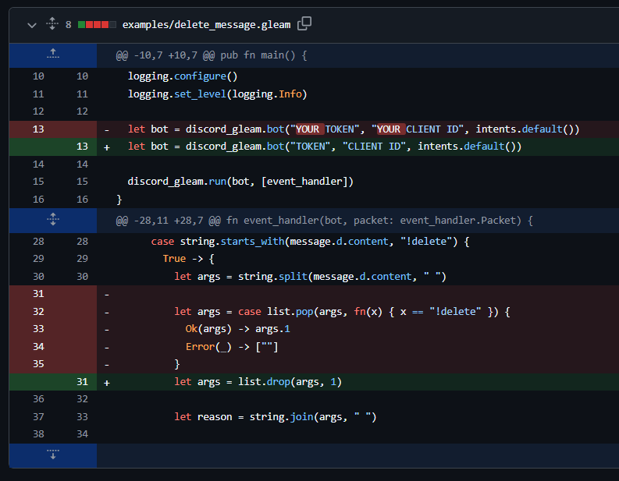The width and height of the screenshot is (619, 481).
Task: Click line 'logging.configure()'
Action: [183, 76]
